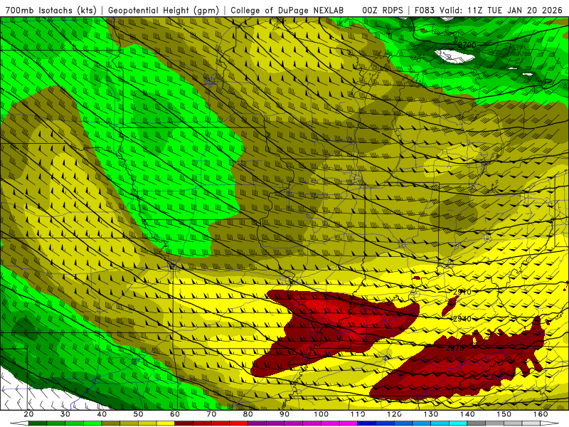
Task: Click the 'F083 Valid: 11Z TUE JAN 20 2026' text
Action: point(488,10)
